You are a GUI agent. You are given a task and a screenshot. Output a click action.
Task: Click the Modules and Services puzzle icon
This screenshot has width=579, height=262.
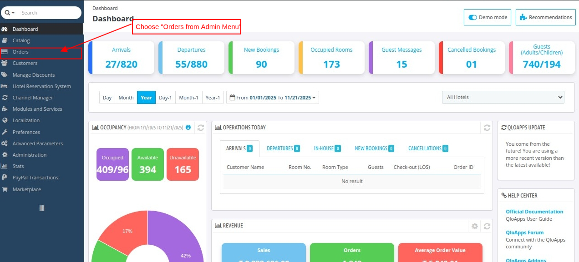point(5,109)
